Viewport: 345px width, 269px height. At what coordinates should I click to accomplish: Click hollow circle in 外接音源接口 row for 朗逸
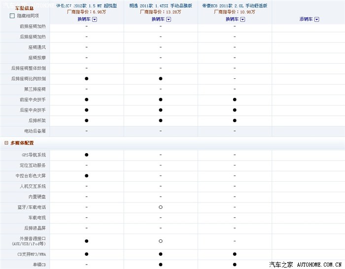[x=161, y=241]
